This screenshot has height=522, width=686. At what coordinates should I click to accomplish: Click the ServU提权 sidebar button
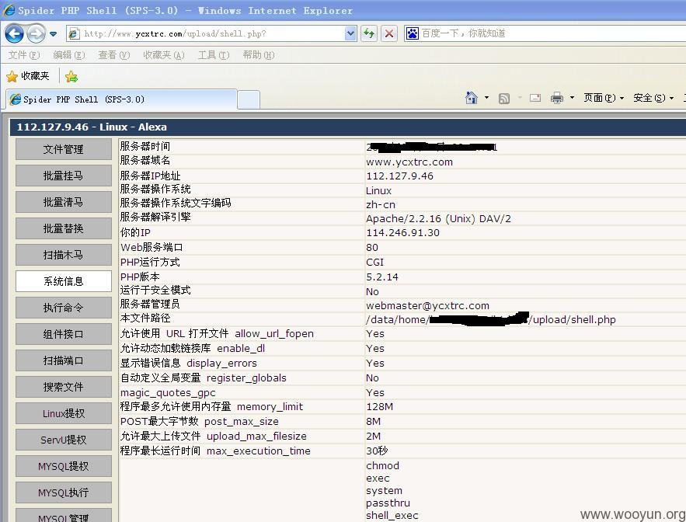pyautogui.click(x=64, y=440)
